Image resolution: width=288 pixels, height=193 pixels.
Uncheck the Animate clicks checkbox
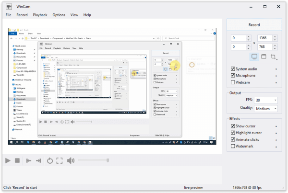pyautogui.click(x=233, y=139)
